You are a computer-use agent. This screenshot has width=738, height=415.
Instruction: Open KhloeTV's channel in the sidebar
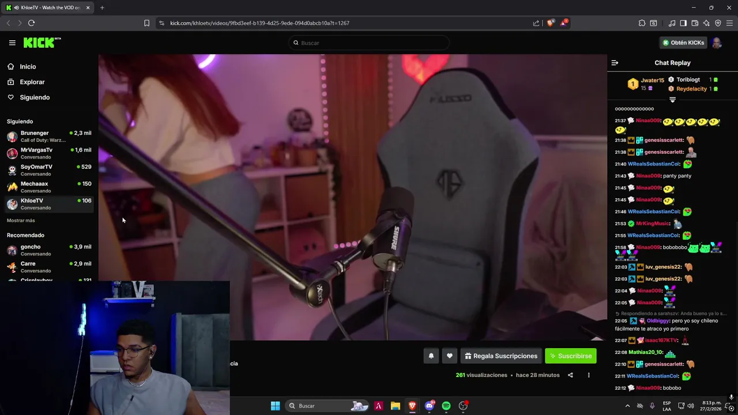click(49, 203)
